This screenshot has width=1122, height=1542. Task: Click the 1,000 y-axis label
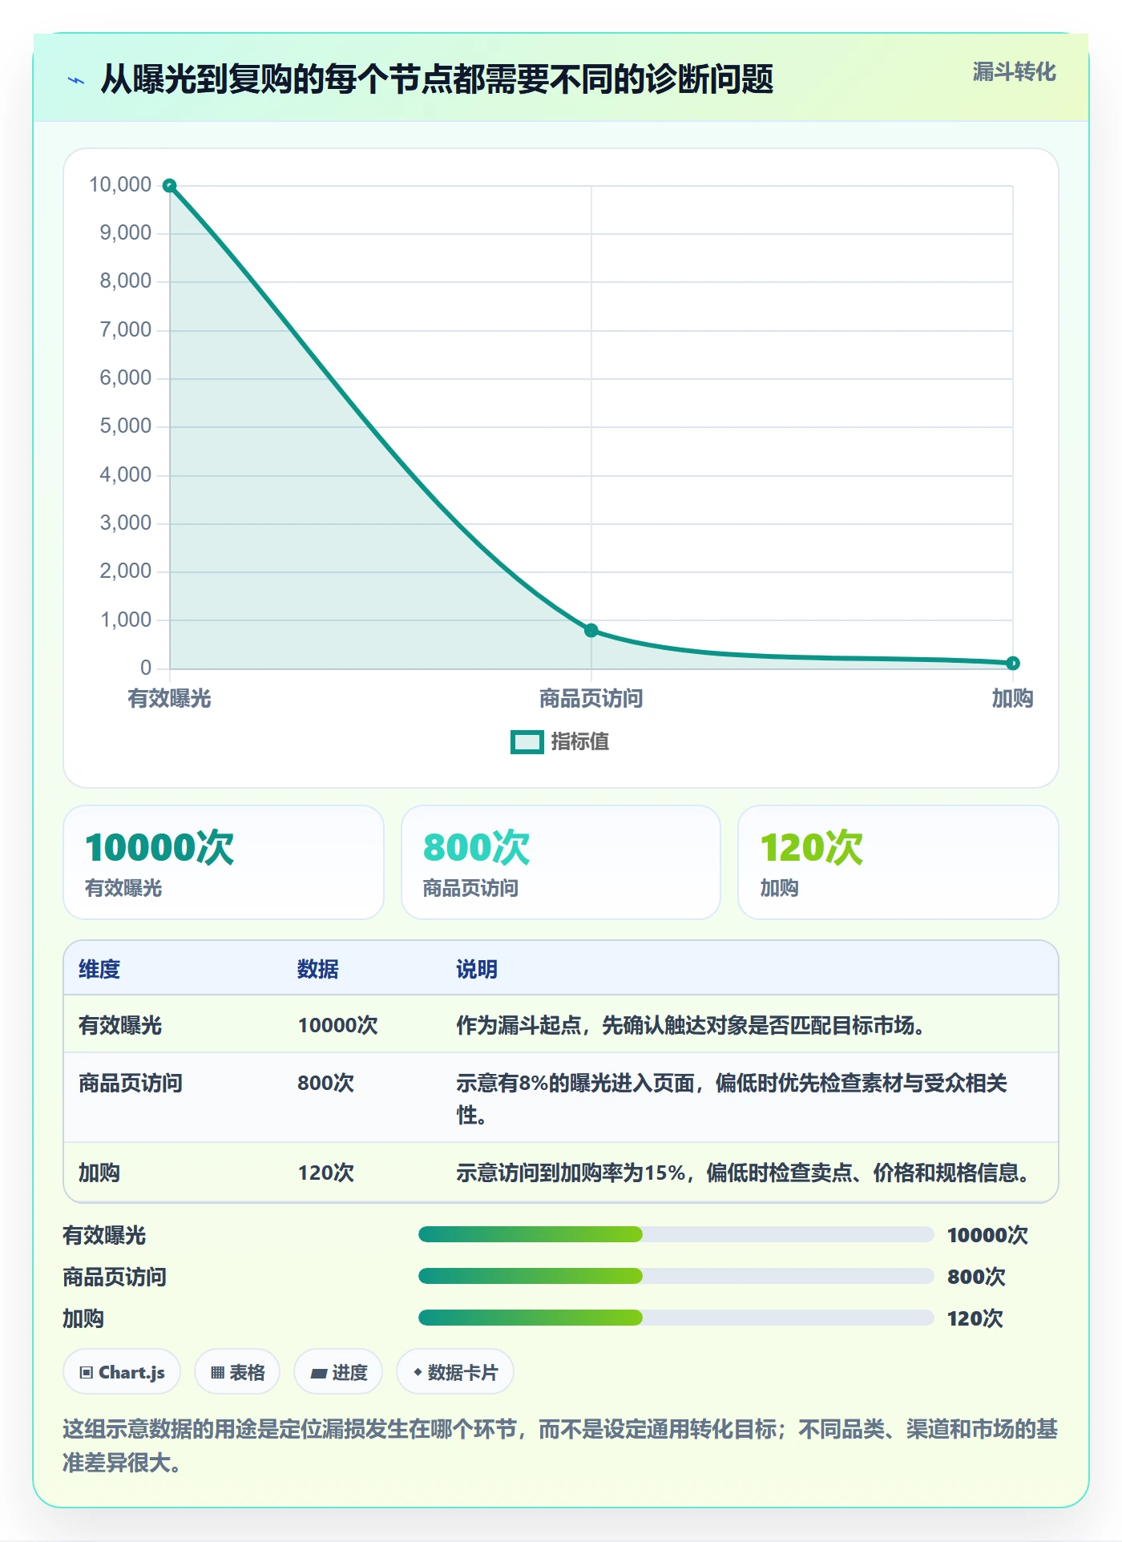[126, 620]
